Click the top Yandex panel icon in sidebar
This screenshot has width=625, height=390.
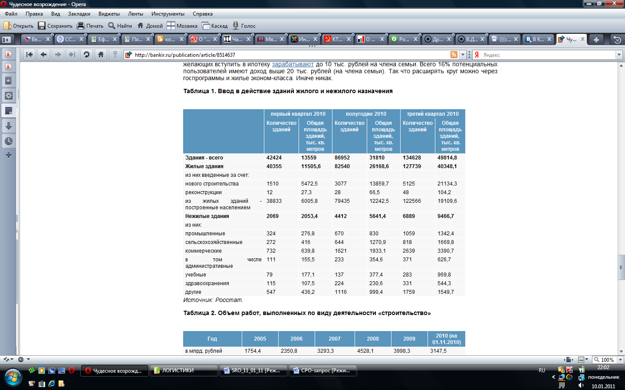8,54
